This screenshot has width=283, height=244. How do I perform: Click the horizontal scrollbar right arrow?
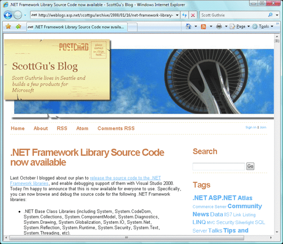(271, 238)
